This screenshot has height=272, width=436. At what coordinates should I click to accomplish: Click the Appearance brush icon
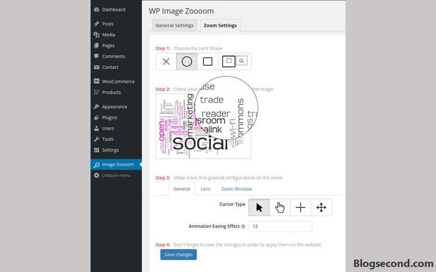96,107
